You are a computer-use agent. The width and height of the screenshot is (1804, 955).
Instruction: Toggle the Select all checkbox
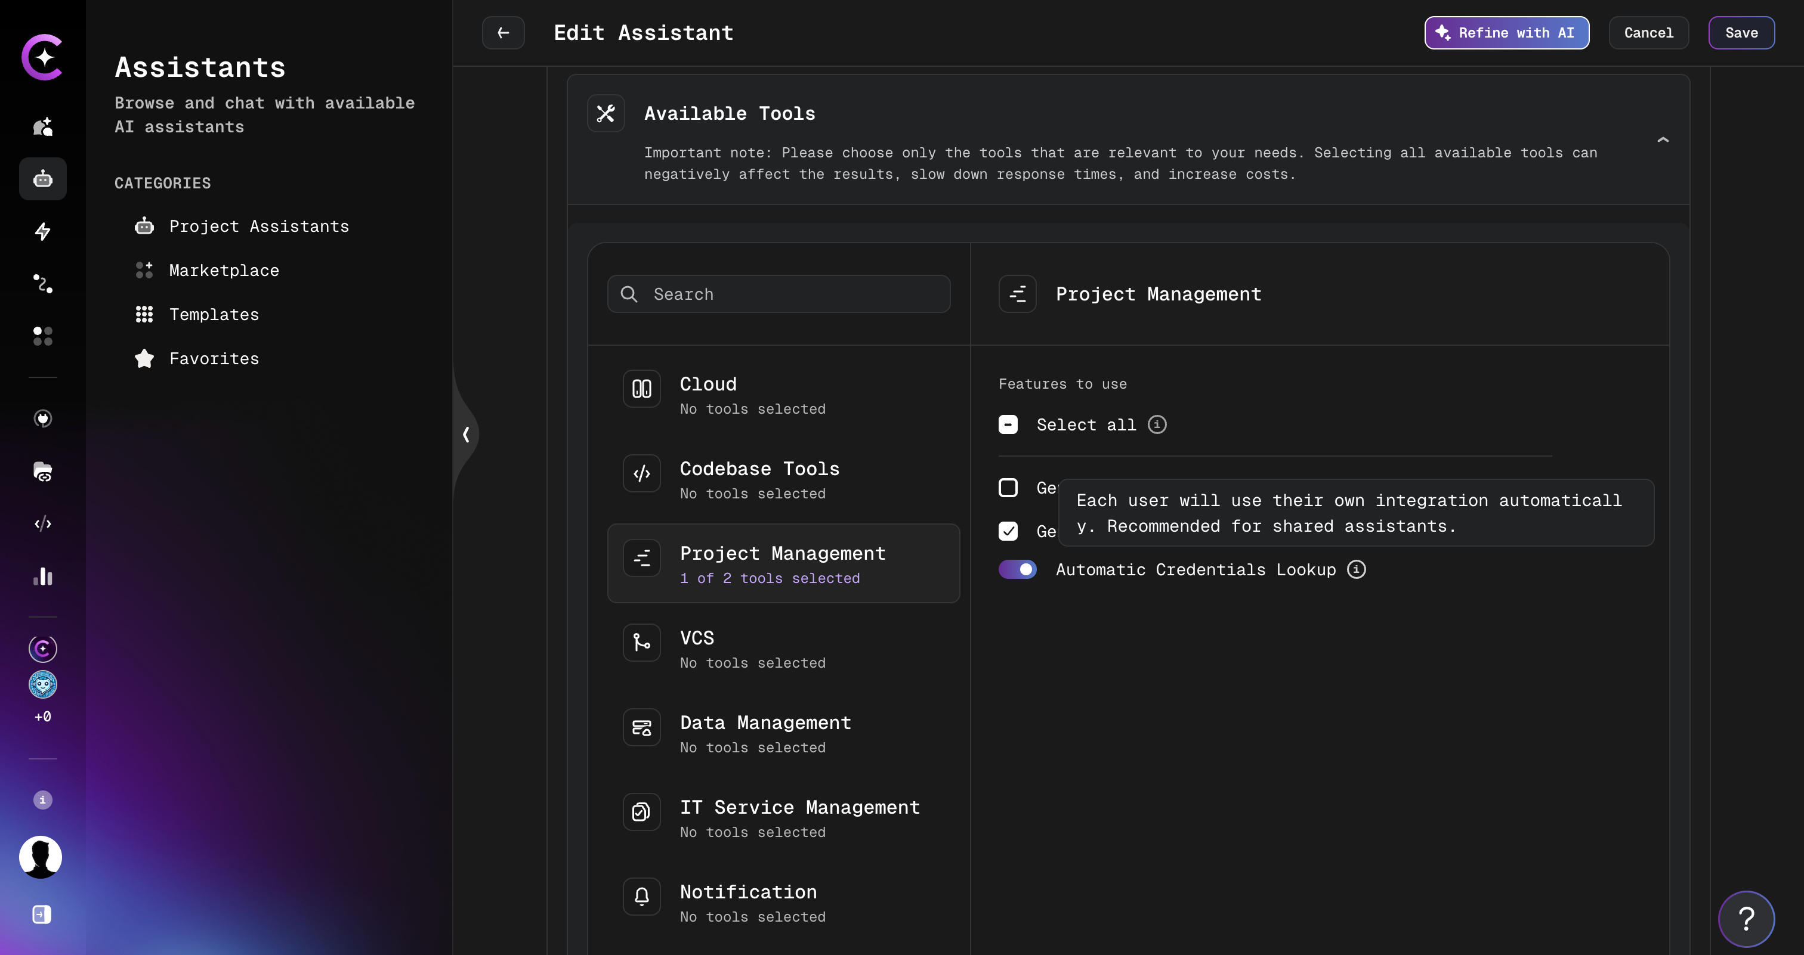(x=1008, y=424)
